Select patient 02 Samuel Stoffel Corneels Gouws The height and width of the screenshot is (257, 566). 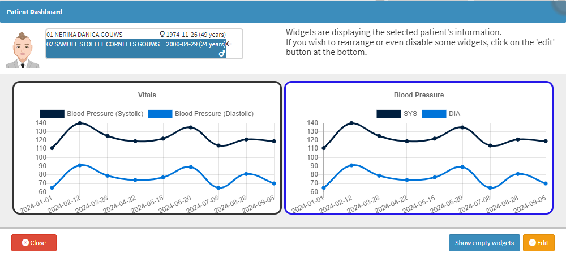point(136,44)
